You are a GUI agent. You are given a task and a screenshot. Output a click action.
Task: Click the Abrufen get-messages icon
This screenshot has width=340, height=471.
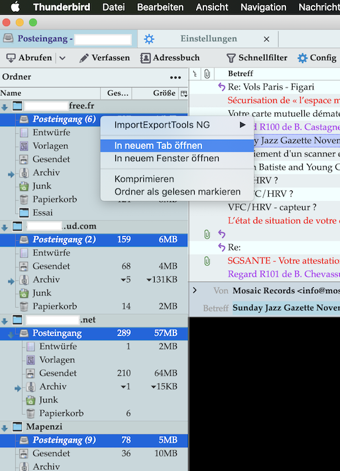tap(11, 58)
